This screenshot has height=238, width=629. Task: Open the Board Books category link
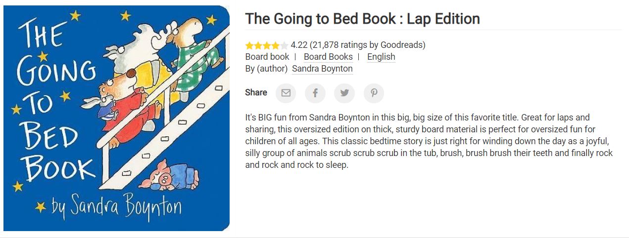(328, 57)
